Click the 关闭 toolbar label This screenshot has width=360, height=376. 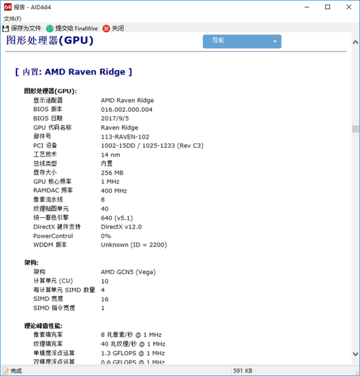[118, 28]
